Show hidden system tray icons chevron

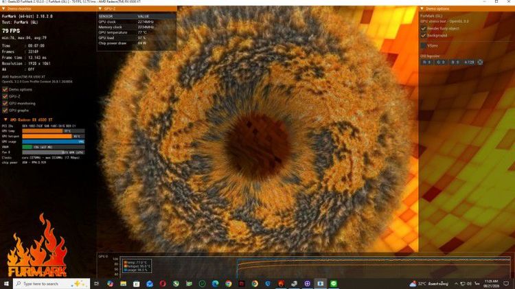(x=456, y=284)
